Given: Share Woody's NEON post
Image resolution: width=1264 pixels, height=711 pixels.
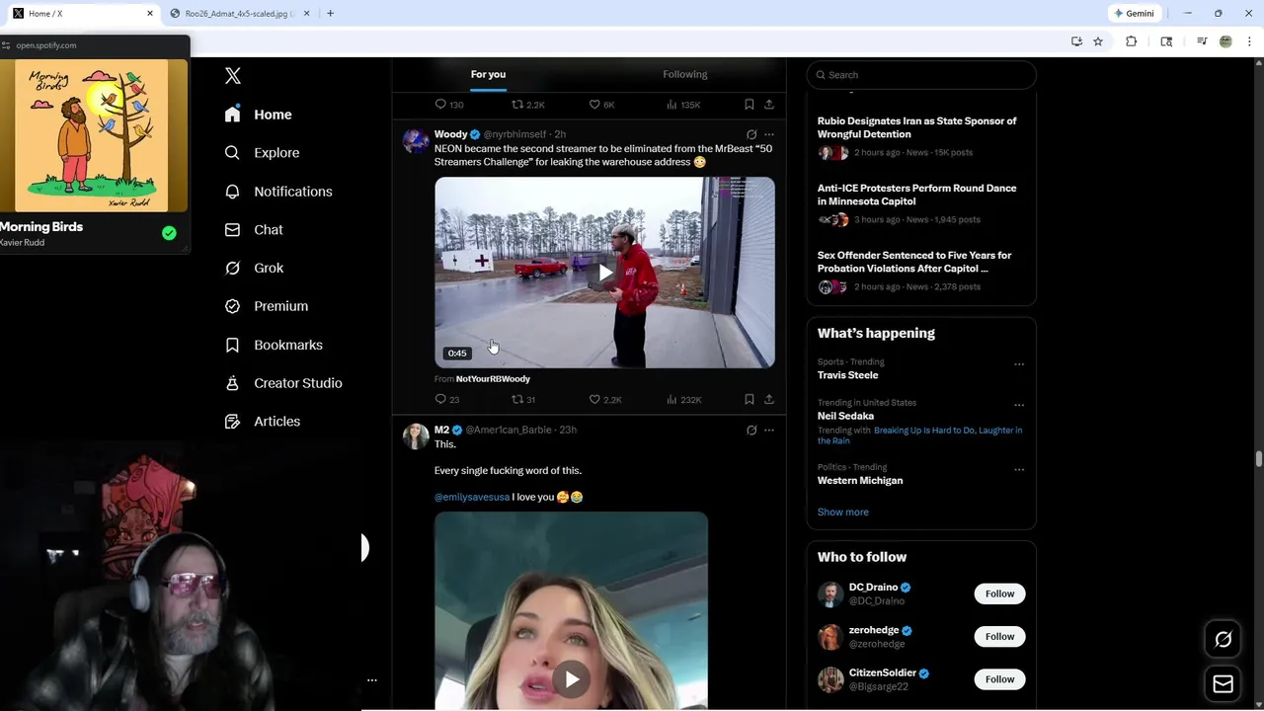Looking at the screenshot, I should (769, 400).
